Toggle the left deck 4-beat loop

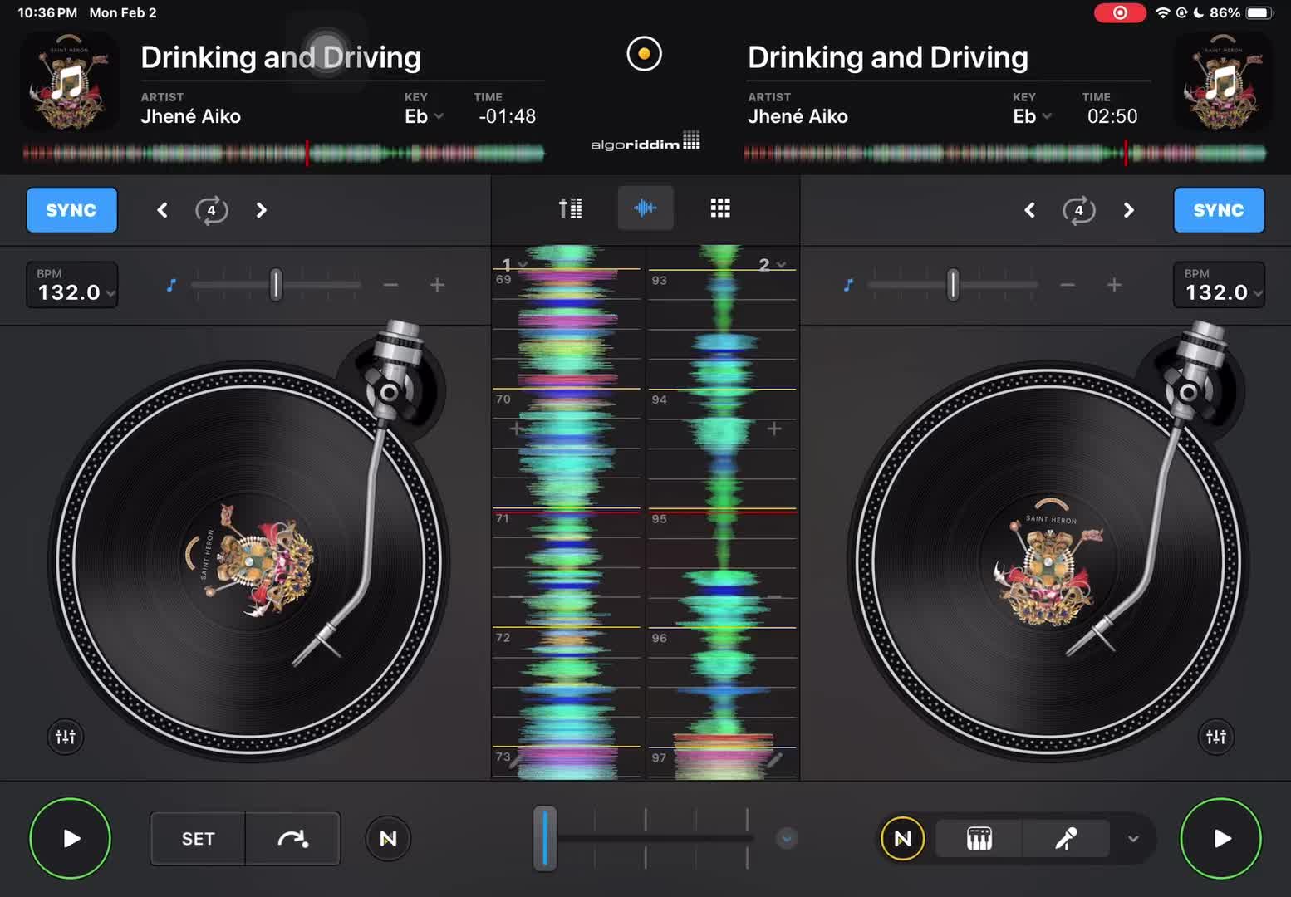211,210
